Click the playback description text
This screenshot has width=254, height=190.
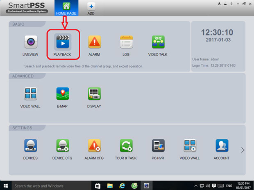(x=84, y=66)
